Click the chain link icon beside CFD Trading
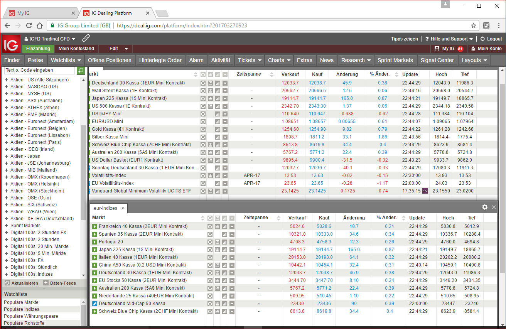The image size is (506, 329). click(x=86, y=38)
